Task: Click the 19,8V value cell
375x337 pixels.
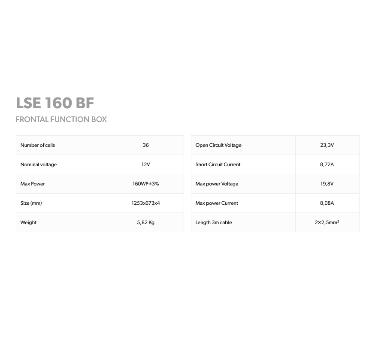Action: (327, 184)
